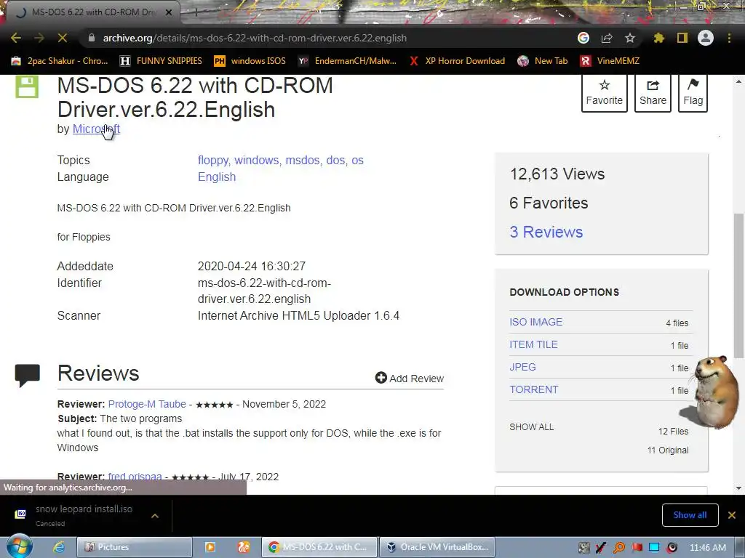Click the red flag system tray icon

(637, 548)
